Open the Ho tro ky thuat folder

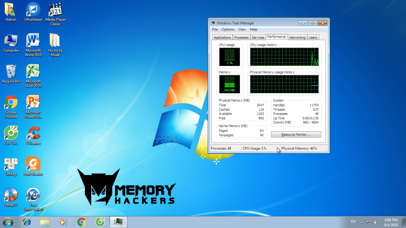55,45
